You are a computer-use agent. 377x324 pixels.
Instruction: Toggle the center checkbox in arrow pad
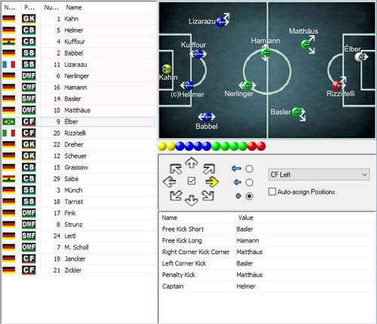(x=192, y=181)
